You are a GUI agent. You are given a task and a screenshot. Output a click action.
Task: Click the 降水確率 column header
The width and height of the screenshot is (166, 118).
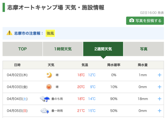[x=114, y=65]
